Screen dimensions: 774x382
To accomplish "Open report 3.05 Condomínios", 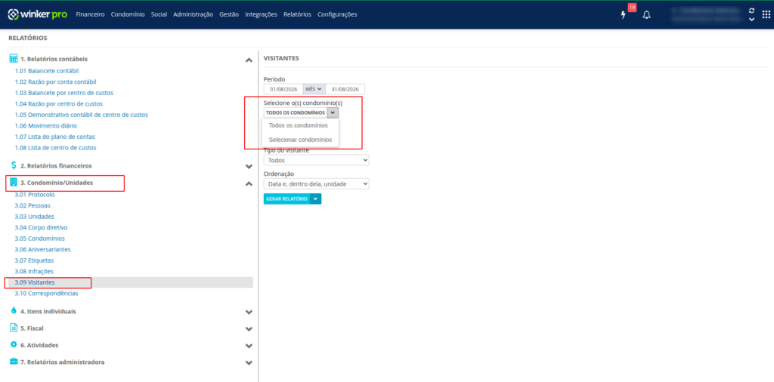I will click(39, 239).
